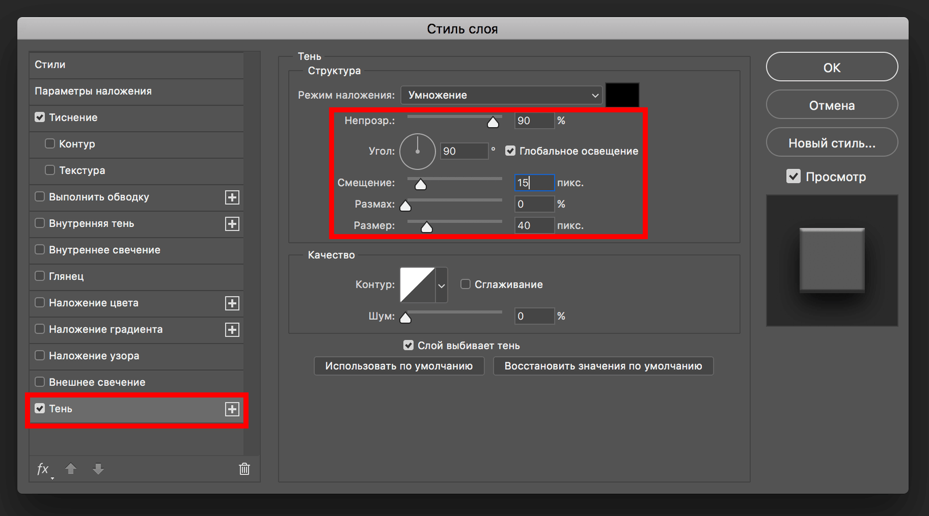
Task: Move effect down with the down arrow
Action: coord(98,469)
